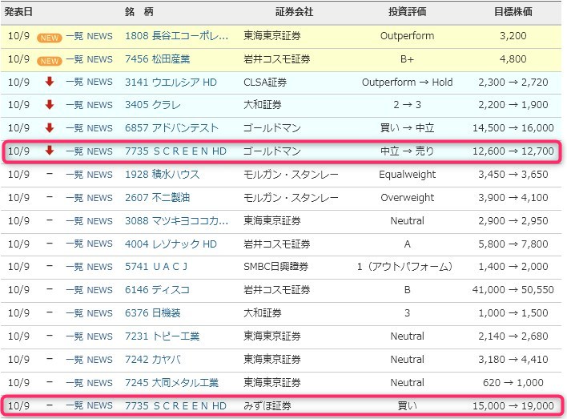Select the red down arrow in アドバンテスト row
Viewport: 567px width, 419px height.
[x=50, y=128]
